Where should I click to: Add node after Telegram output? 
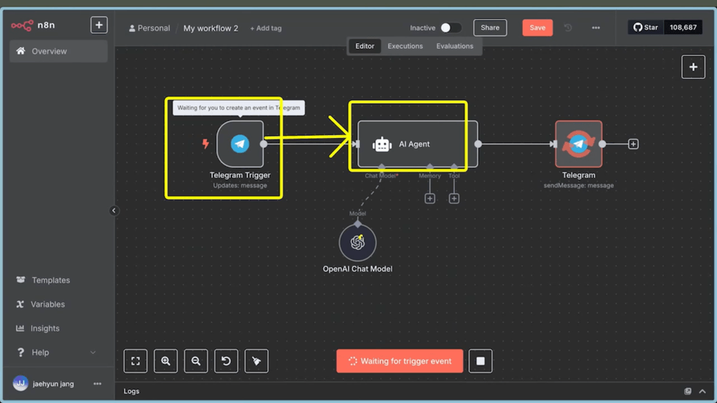(633, 144)
